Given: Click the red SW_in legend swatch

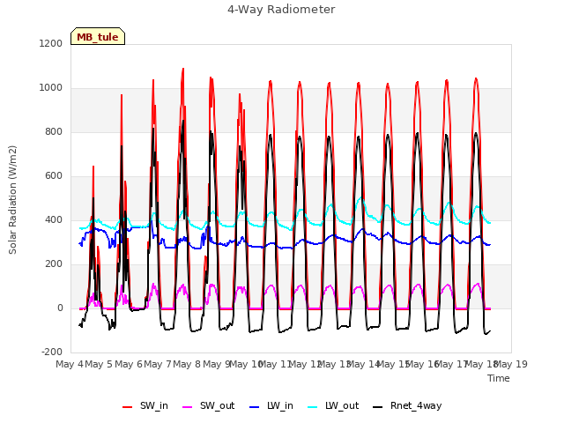Looking at the screenshot, I should click(x=127, y=407).
